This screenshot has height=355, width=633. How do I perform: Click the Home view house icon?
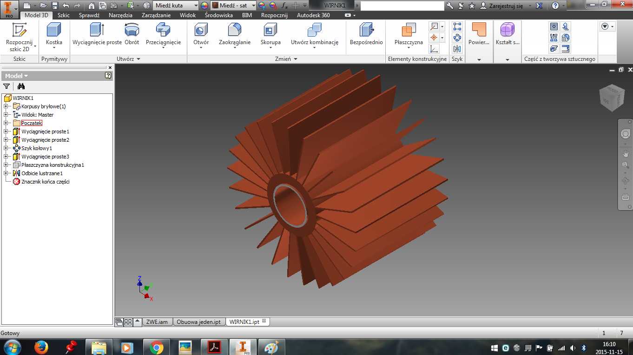[x=92, y=6]
